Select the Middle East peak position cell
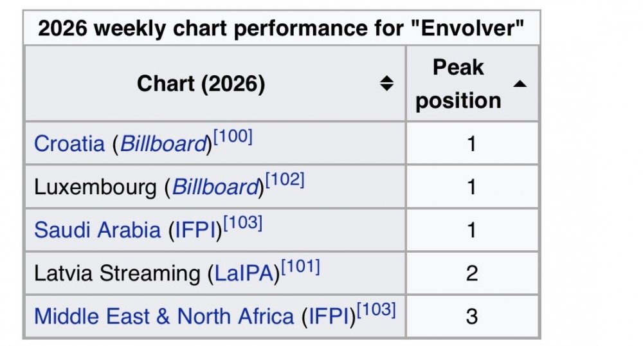 click(471, 316)
